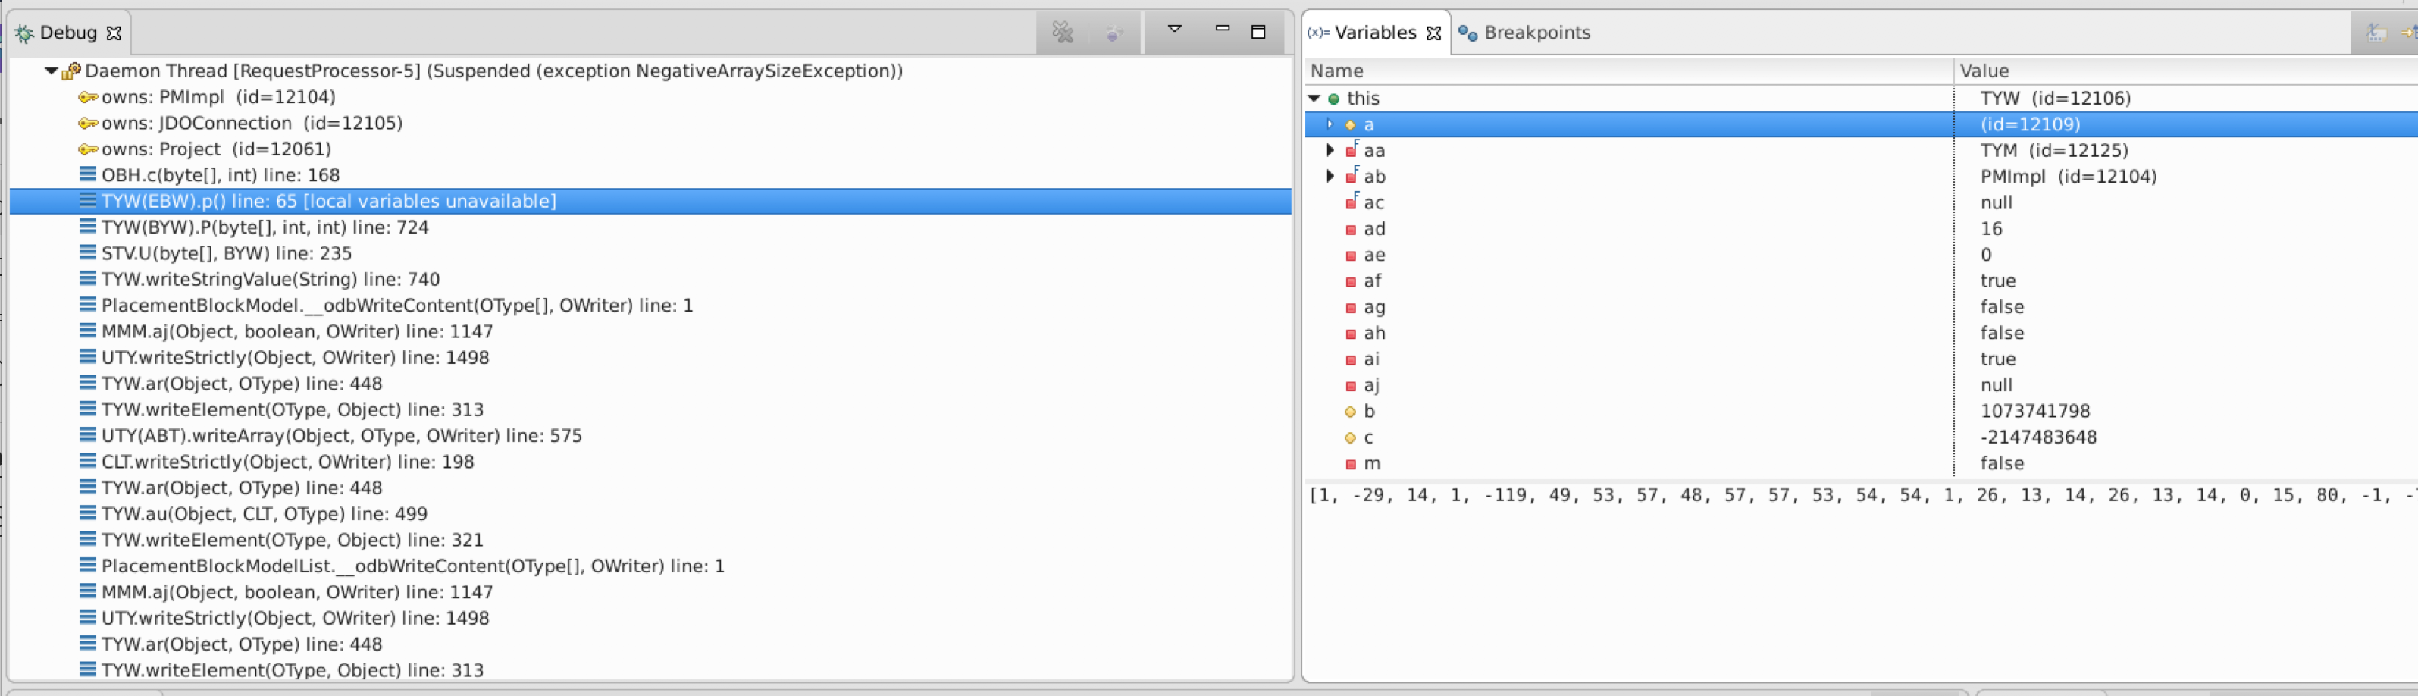Select owns: JDOConnection (id=12105) entry

[x=252, y=124]
